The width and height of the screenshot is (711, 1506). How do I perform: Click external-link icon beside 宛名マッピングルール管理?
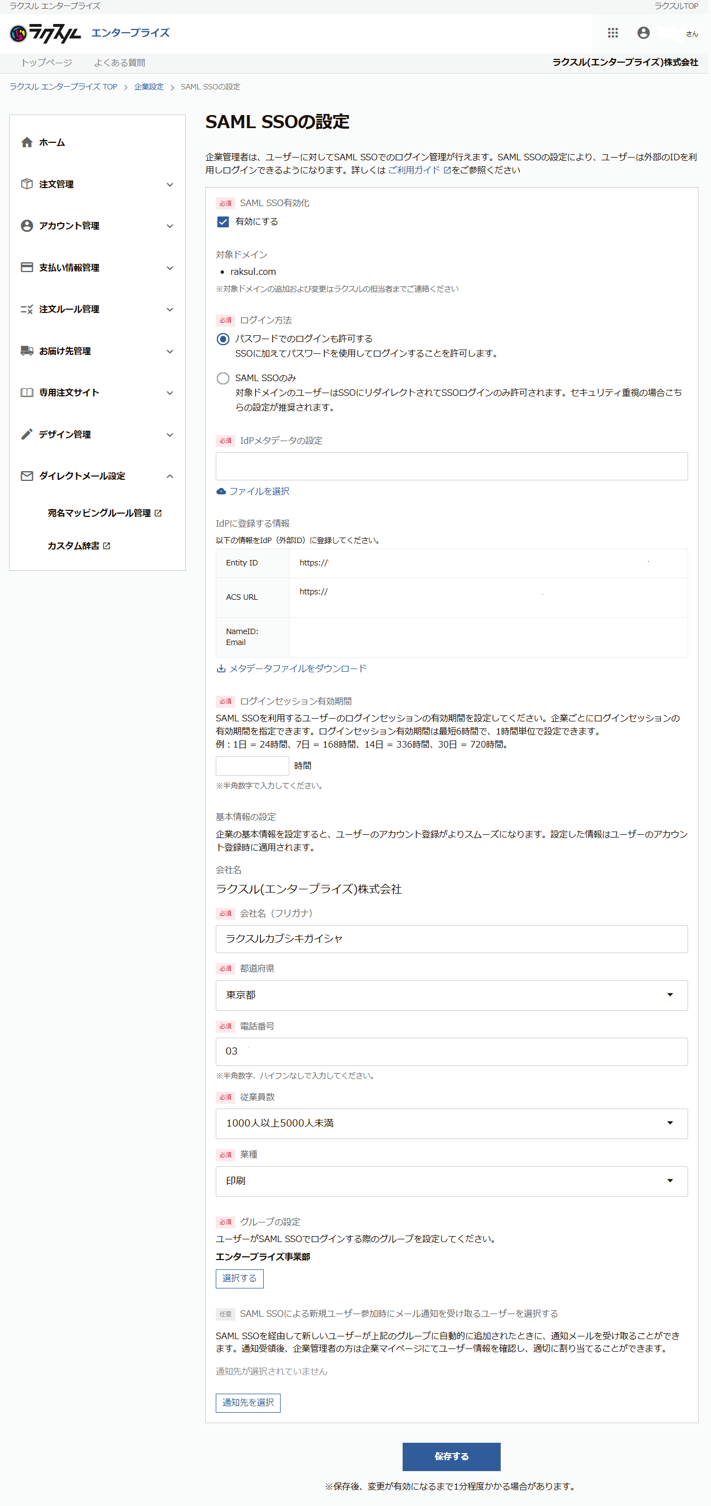[158, 513]
